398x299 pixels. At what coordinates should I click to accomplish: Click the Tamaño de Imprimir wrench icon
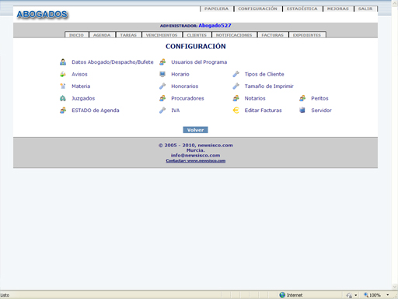(x=236, y=86)
